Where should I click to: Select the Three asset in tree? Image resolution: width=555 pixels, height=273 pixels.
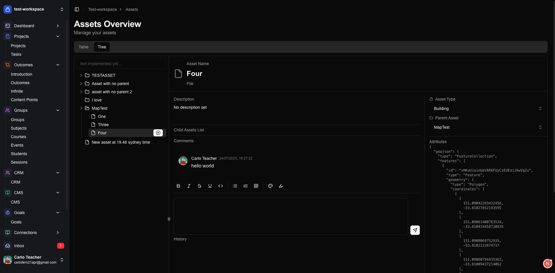coord(103,125)
